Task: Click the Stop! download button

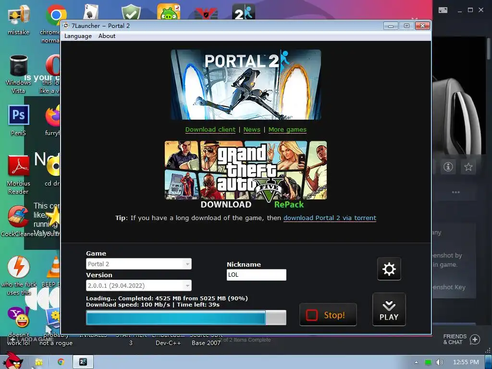Action: click(328, 315)
